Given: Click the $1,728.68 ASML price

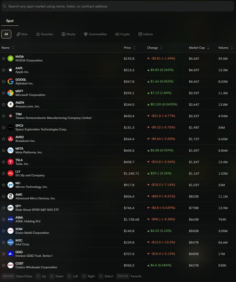Looking at the screenshot, I should 131,219.
